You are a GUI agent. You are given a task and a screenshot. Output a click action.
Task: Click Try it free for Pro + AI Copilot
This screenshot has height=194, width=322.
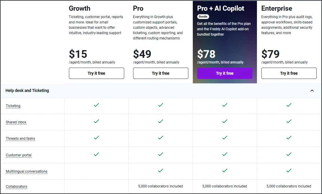click(x=225, y=73)
